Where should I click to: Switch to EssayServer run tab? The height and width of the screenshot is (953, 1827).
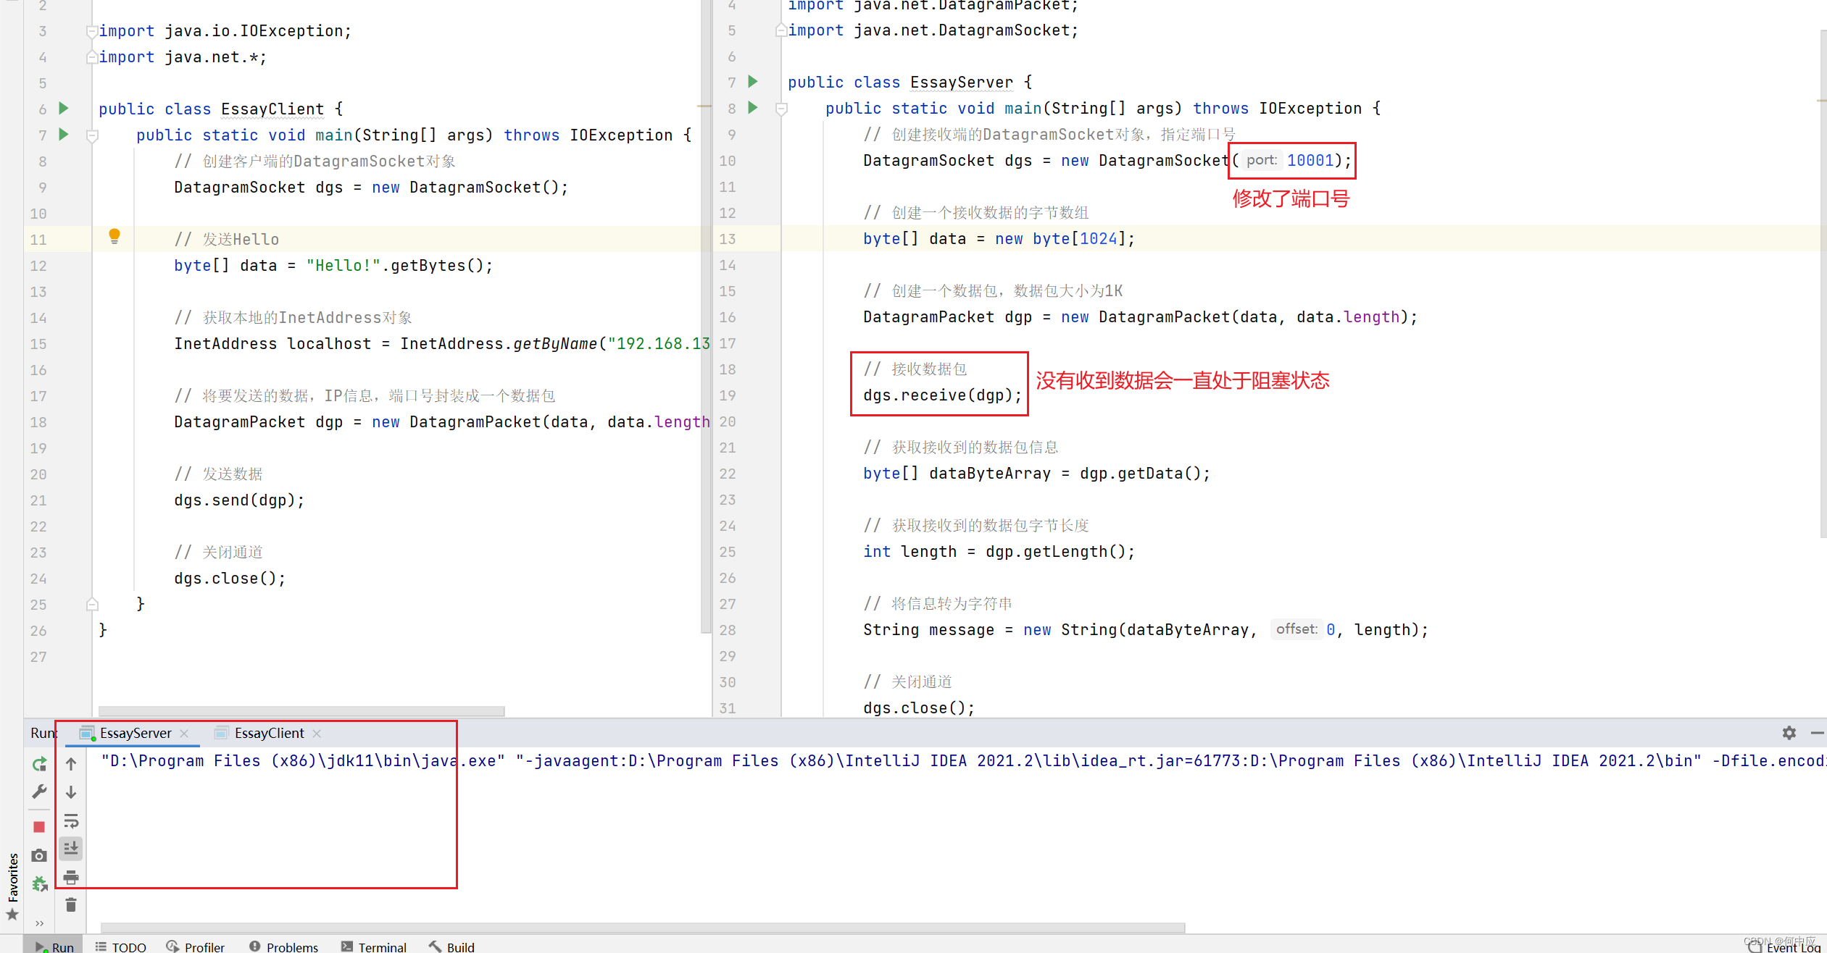coord(136,733)
